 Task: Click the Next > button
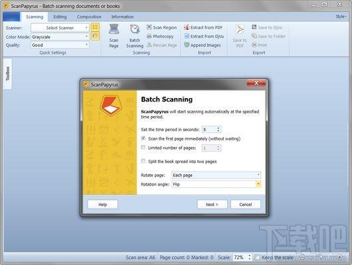pos(212,204)
